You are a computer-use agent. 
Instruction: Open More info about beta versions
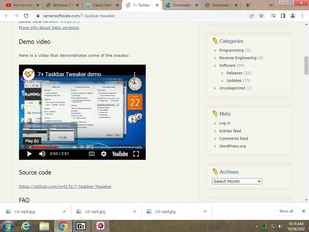(x=49, y=27)
